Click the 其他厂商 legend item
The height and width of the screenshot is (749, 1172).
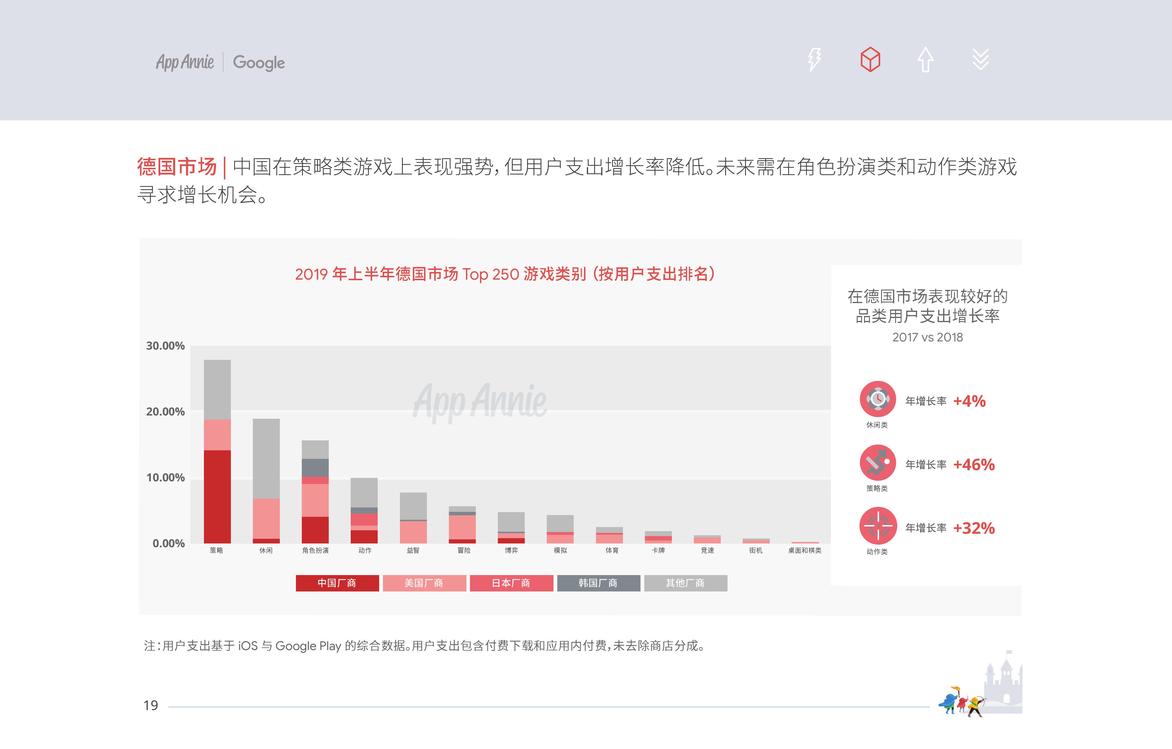pyautogui.click(x=685, y=583)
